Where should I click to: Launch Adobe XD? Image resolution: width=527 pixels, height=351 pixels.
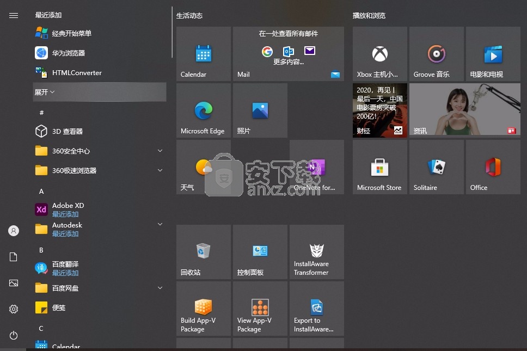(x=100, y=210)
